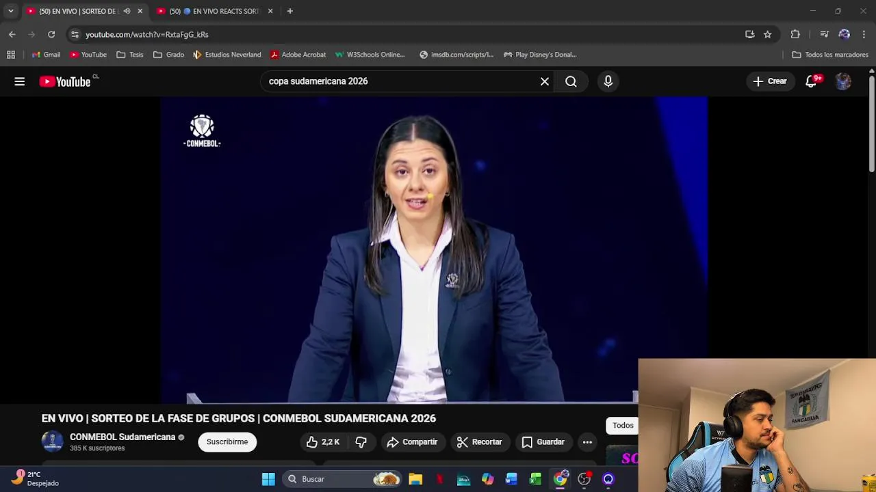
Task: Click the Suscribirme button
Action: point(227,442)
